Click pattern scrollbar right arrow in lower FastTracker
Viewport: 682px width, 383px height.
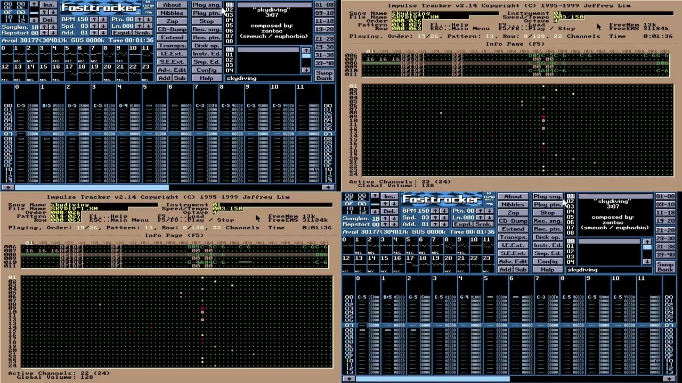pyautogui.click(x=669, y=379)
